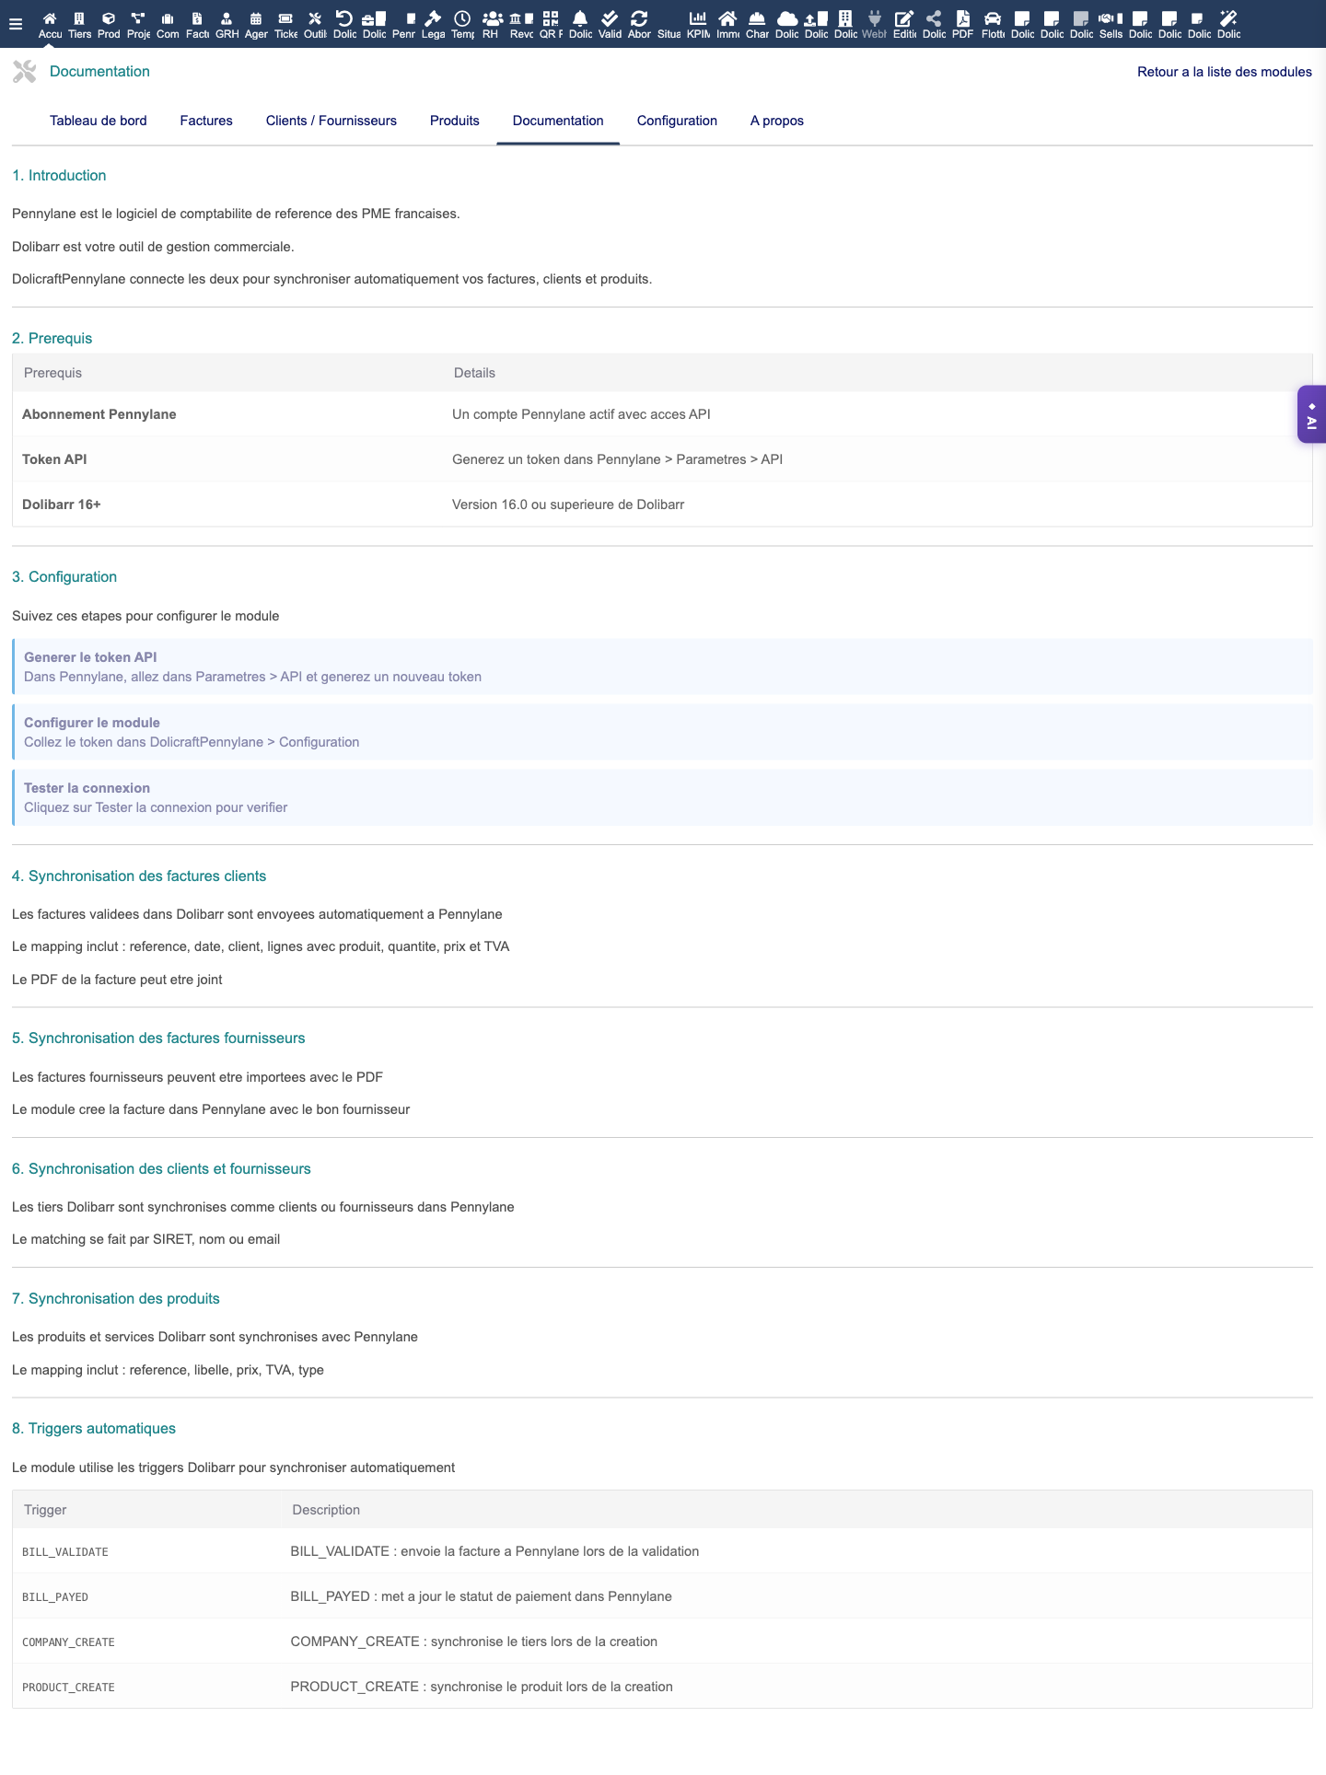Click the Tester la connexion step
Screen dimensions: 1326x1775
click(663, 797)
